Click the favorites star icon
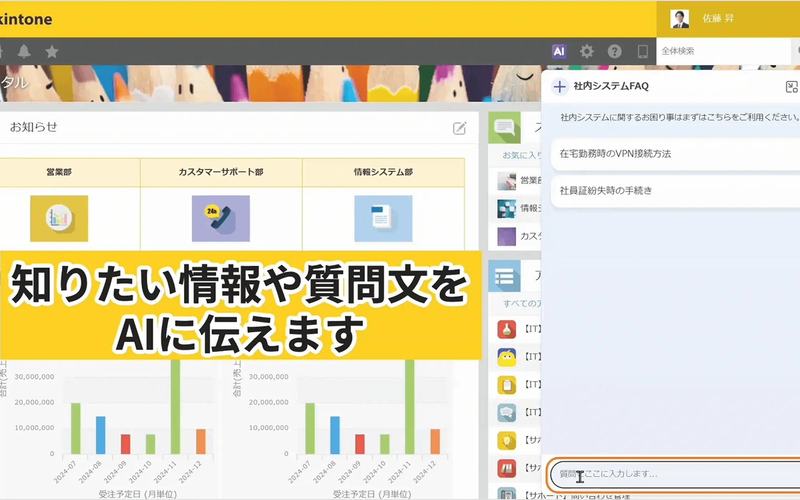 (52, 51)
